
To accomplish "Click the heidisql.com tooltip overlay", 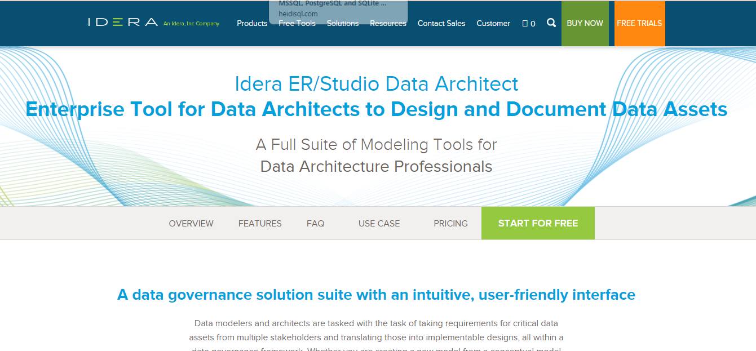I will tap(338, 11).
